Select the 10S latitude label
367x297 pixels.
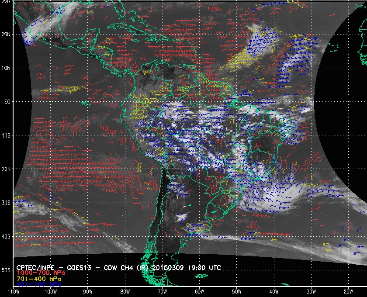tap(6, 135)
